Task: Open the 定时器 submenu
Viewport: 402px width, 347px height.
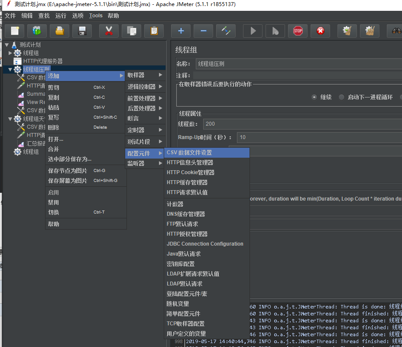Action: click(145, 130)
